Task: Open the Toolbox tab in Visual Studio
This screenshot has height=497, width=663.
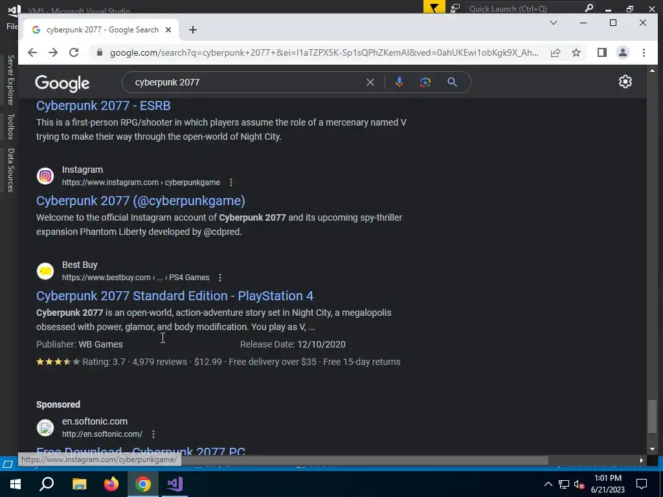Action: click(11, 126)
